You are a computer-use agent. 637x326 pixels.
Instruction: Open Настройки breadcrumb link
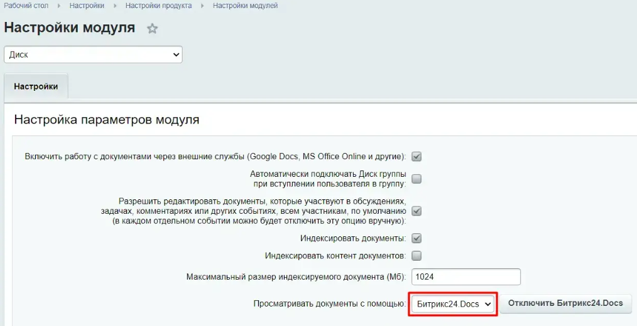tap(87, 6)
